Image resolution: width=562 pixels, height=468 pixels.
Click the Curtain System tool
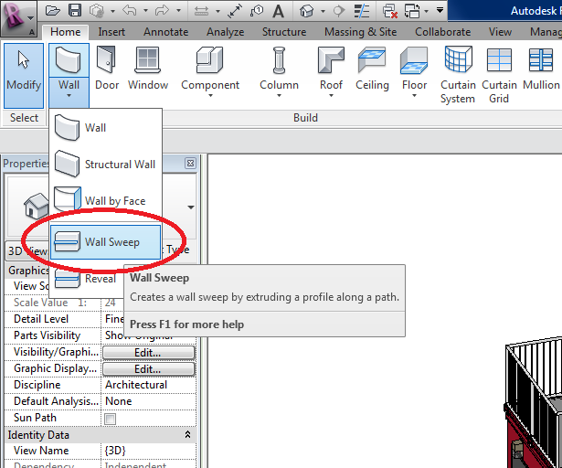click(458, 75)
